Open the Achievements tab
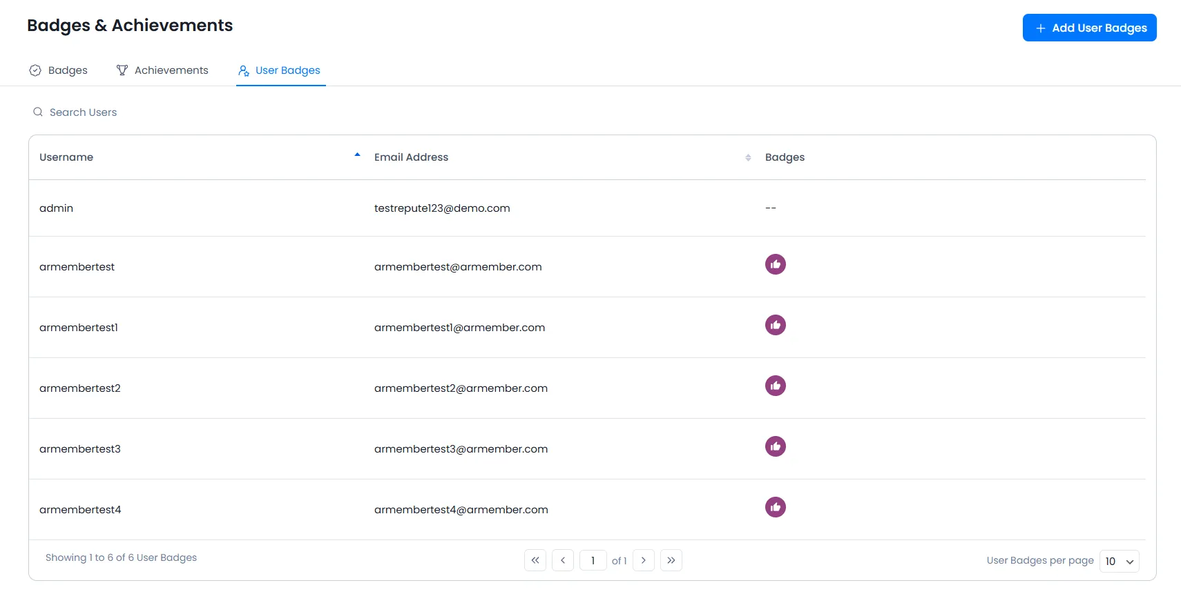1181x594 pixels. 162,70
